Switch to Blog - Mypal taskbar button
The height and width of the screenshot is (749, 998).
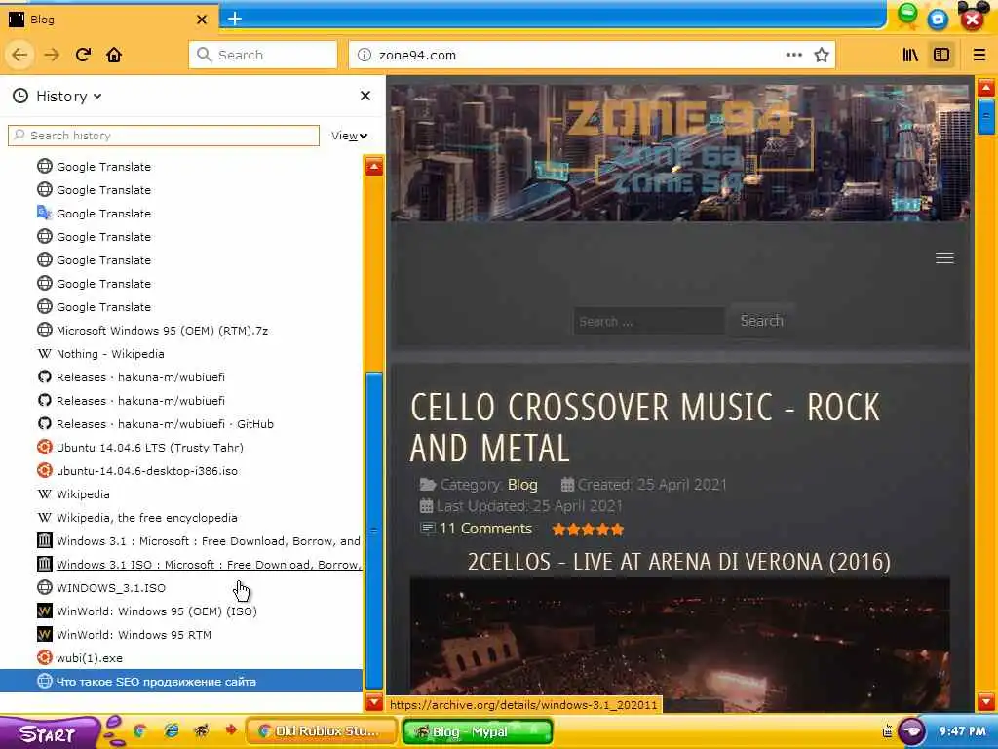coord(478,731)
